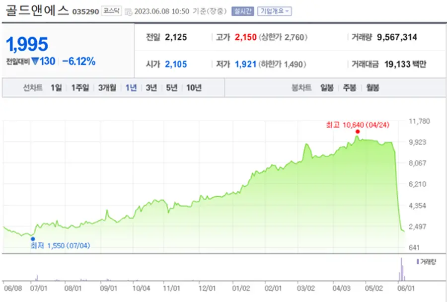Switch to 일봉 daily candlestick chart
447x302 pixels.
pyautogui.click(x=327, y=88)
